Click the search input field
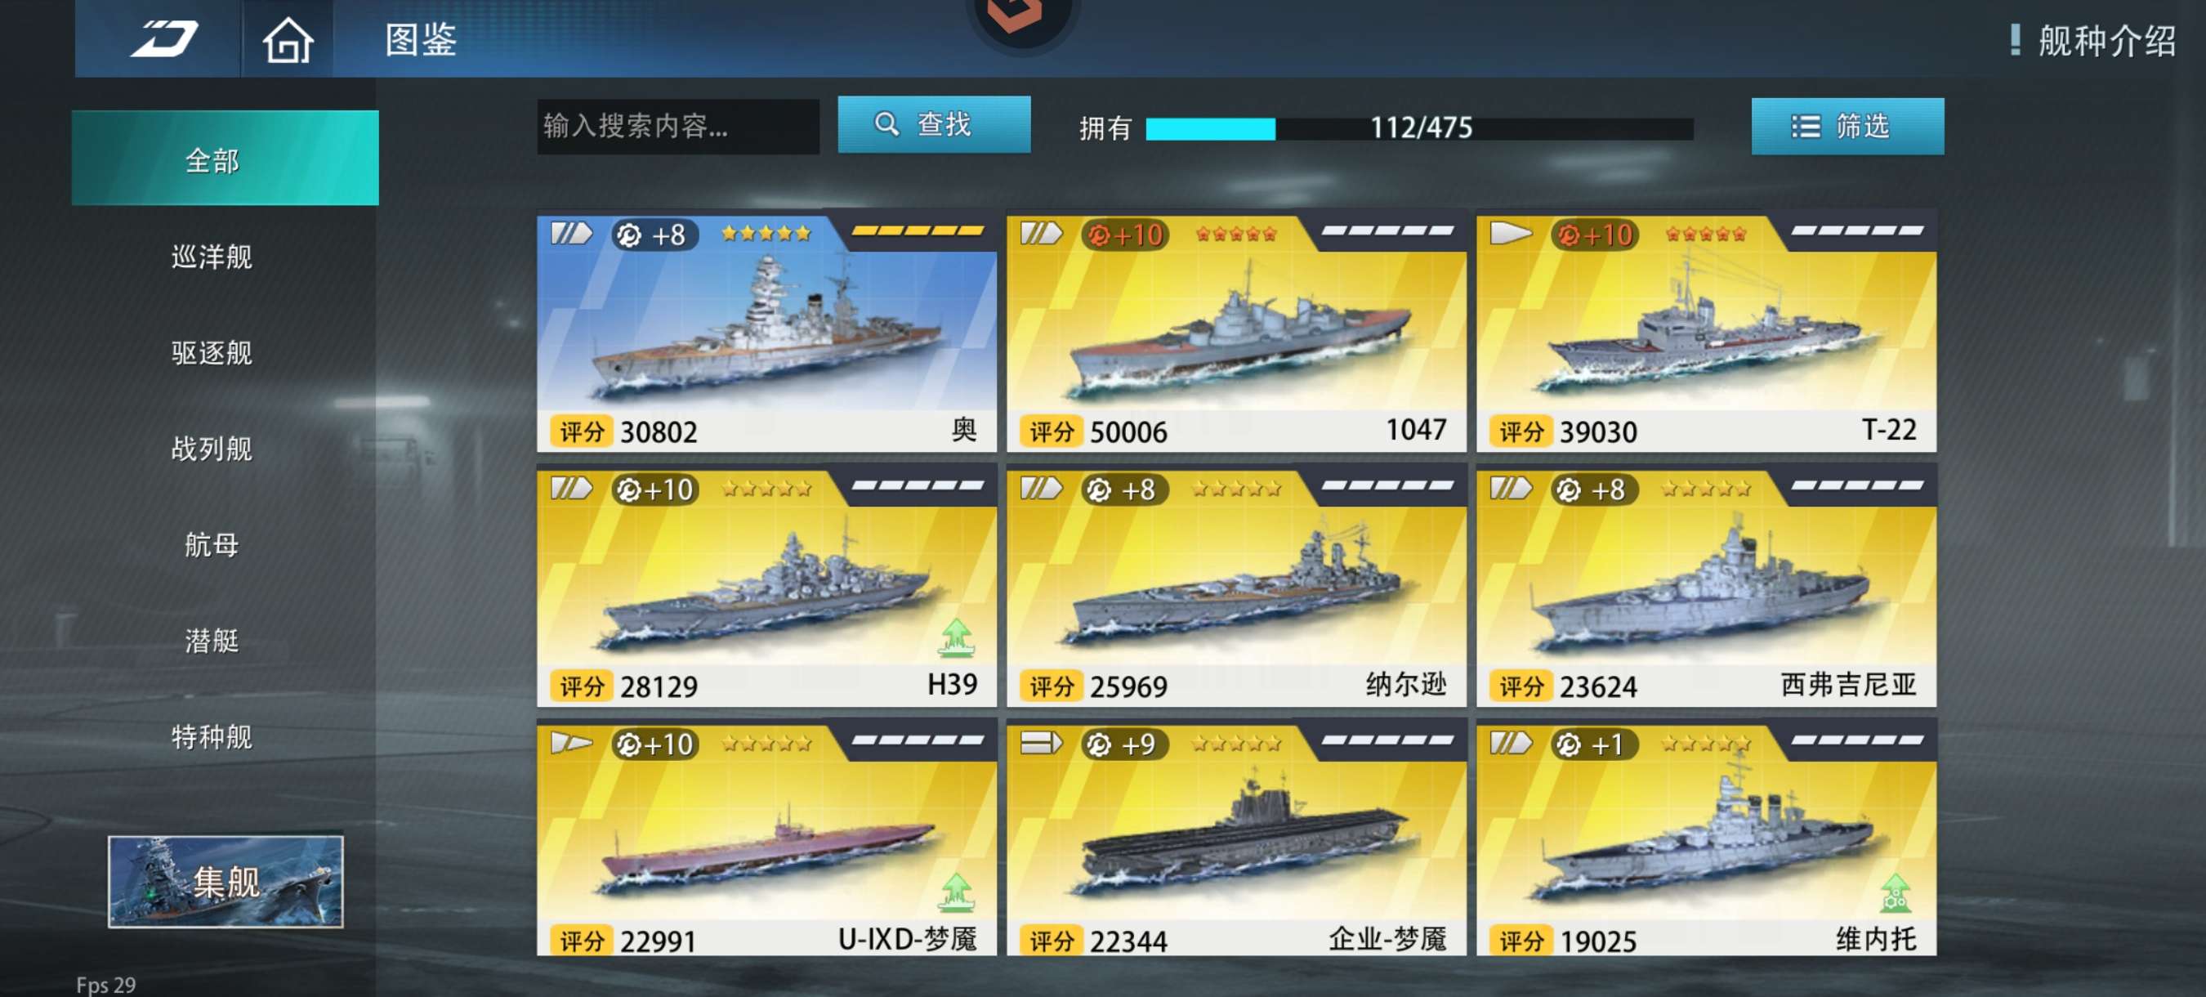 coord(677,126)
